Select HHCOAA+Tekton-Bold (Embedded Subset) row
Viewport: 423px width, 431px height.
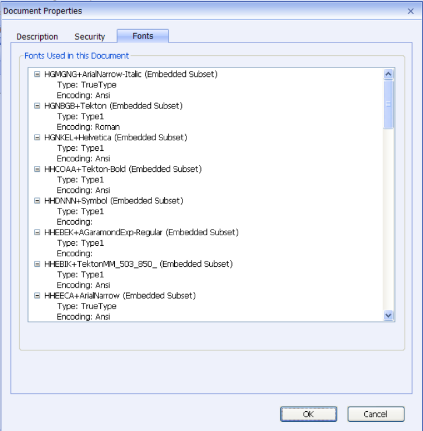coord(123,169)
